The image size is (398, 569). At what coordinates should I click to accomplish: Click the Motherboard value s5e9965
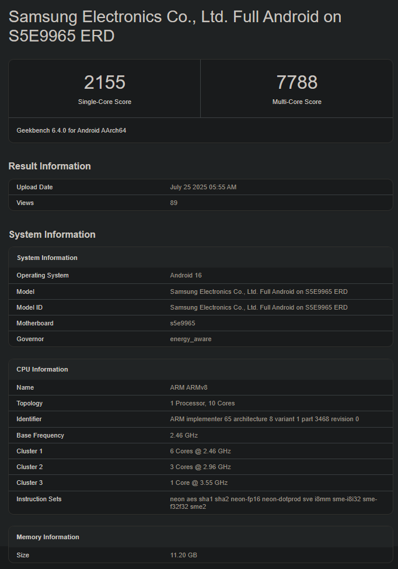click(183, 323)
